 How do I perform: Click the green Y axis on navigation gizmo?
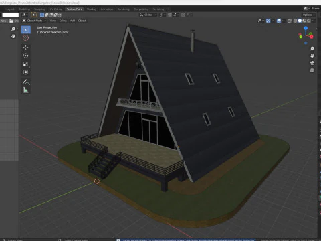coord(301,37)
